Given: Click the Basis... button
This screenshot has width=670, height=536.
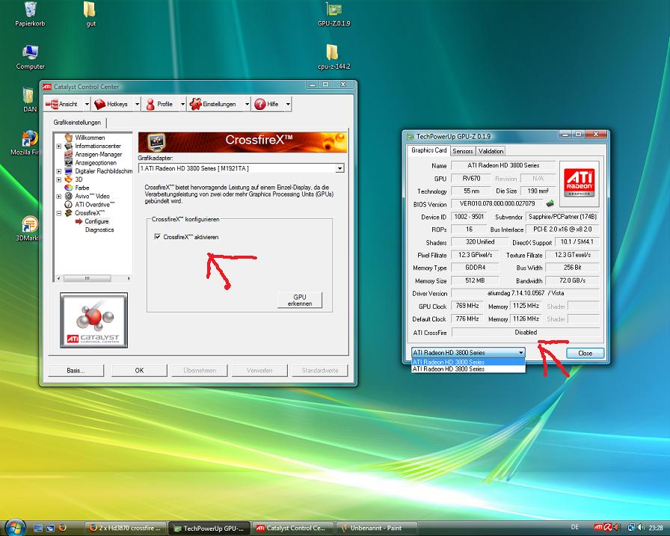Looking at the screenshot, I should pos(76,370).
